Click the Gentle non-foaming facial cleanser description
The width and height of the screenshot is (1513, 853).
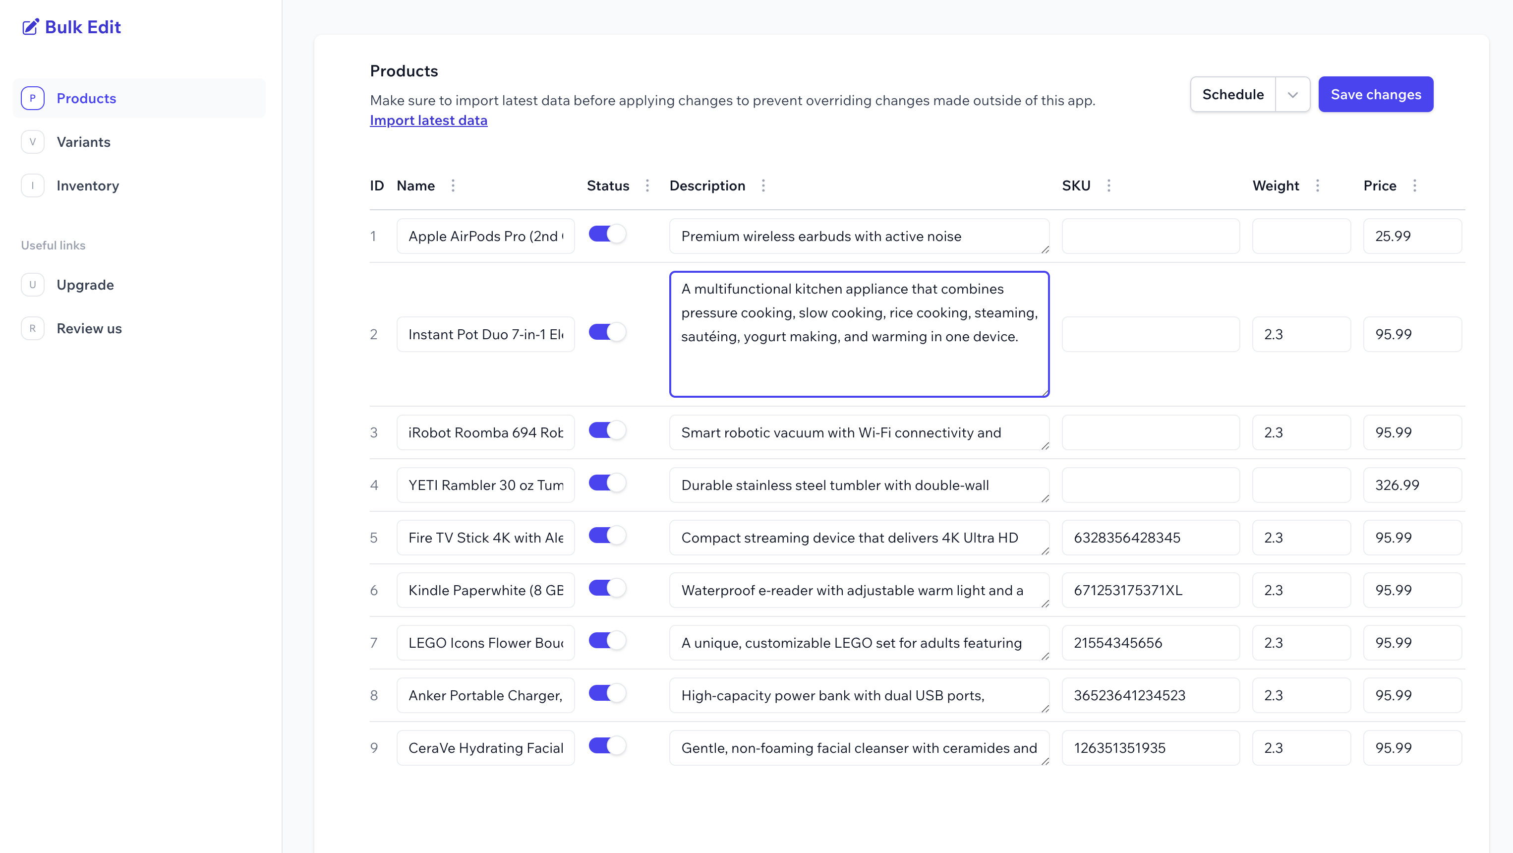pos(859,748)
